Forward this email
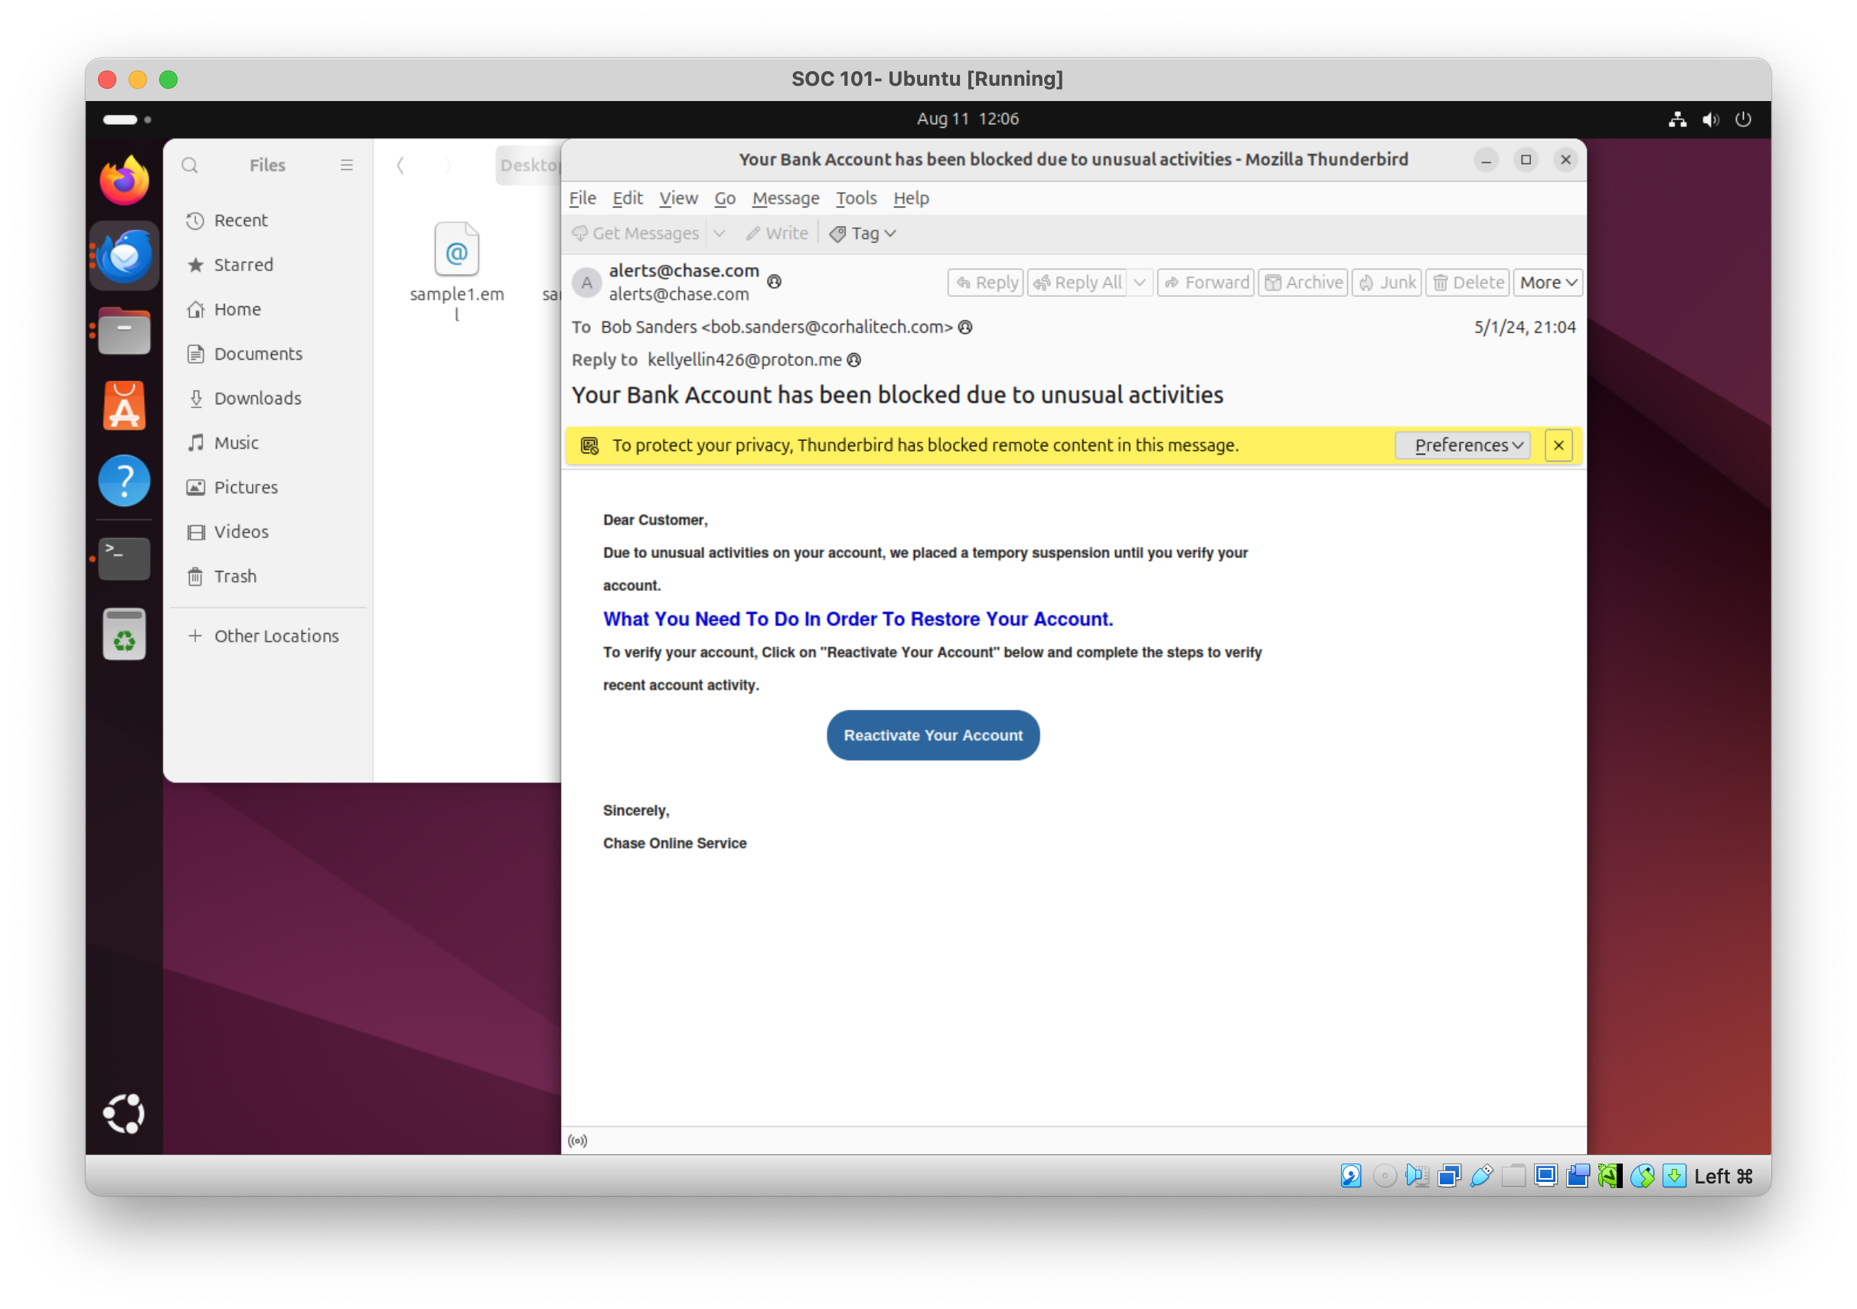 1206,282
